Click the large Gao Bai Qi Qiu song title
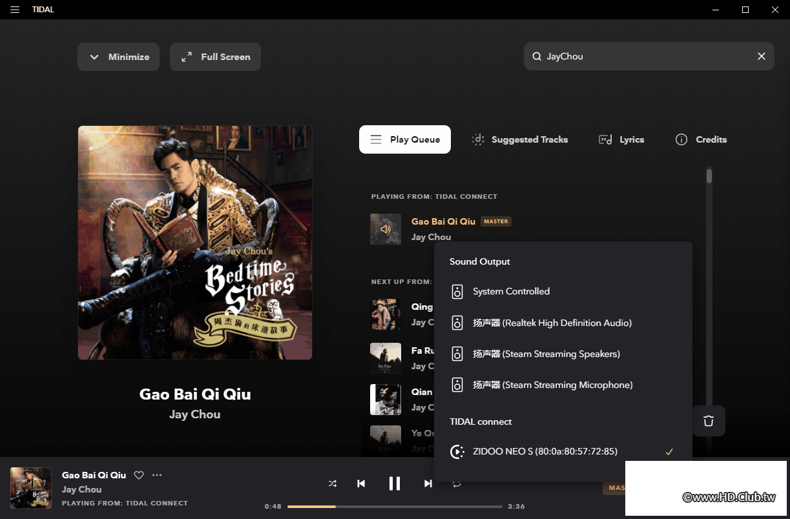 click(x=195, y=394)
